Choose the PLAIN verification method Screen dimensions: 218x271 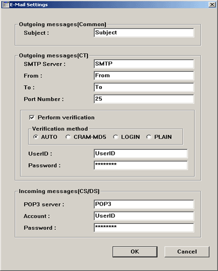pyautogui.click(x=149, y=137)
